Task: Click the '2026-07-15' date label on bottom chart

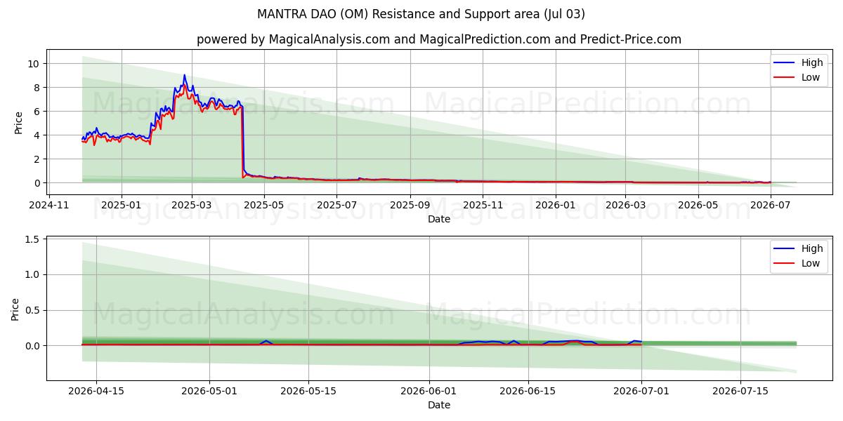Action: (x=740, y=392)
